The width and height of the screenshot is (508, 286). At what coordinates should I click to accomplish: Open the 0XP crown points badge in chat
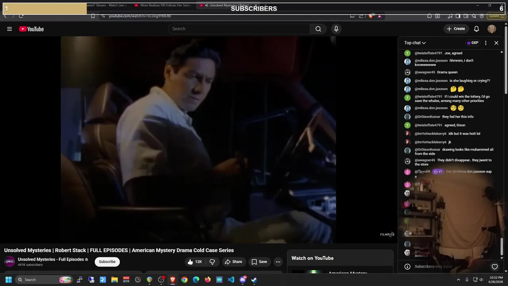pyautogui.click(x=472, y=43)
